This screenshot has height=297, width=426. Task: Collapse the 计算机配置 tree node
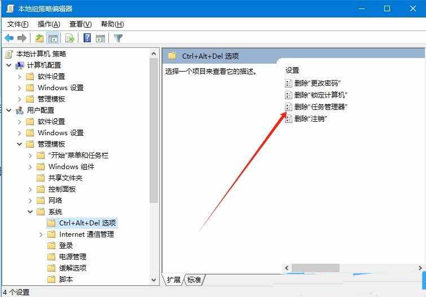(x=8, y=65)
